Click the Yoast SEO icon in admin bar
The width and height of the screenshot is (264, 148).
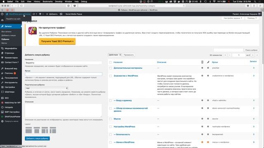pos(61,14)
